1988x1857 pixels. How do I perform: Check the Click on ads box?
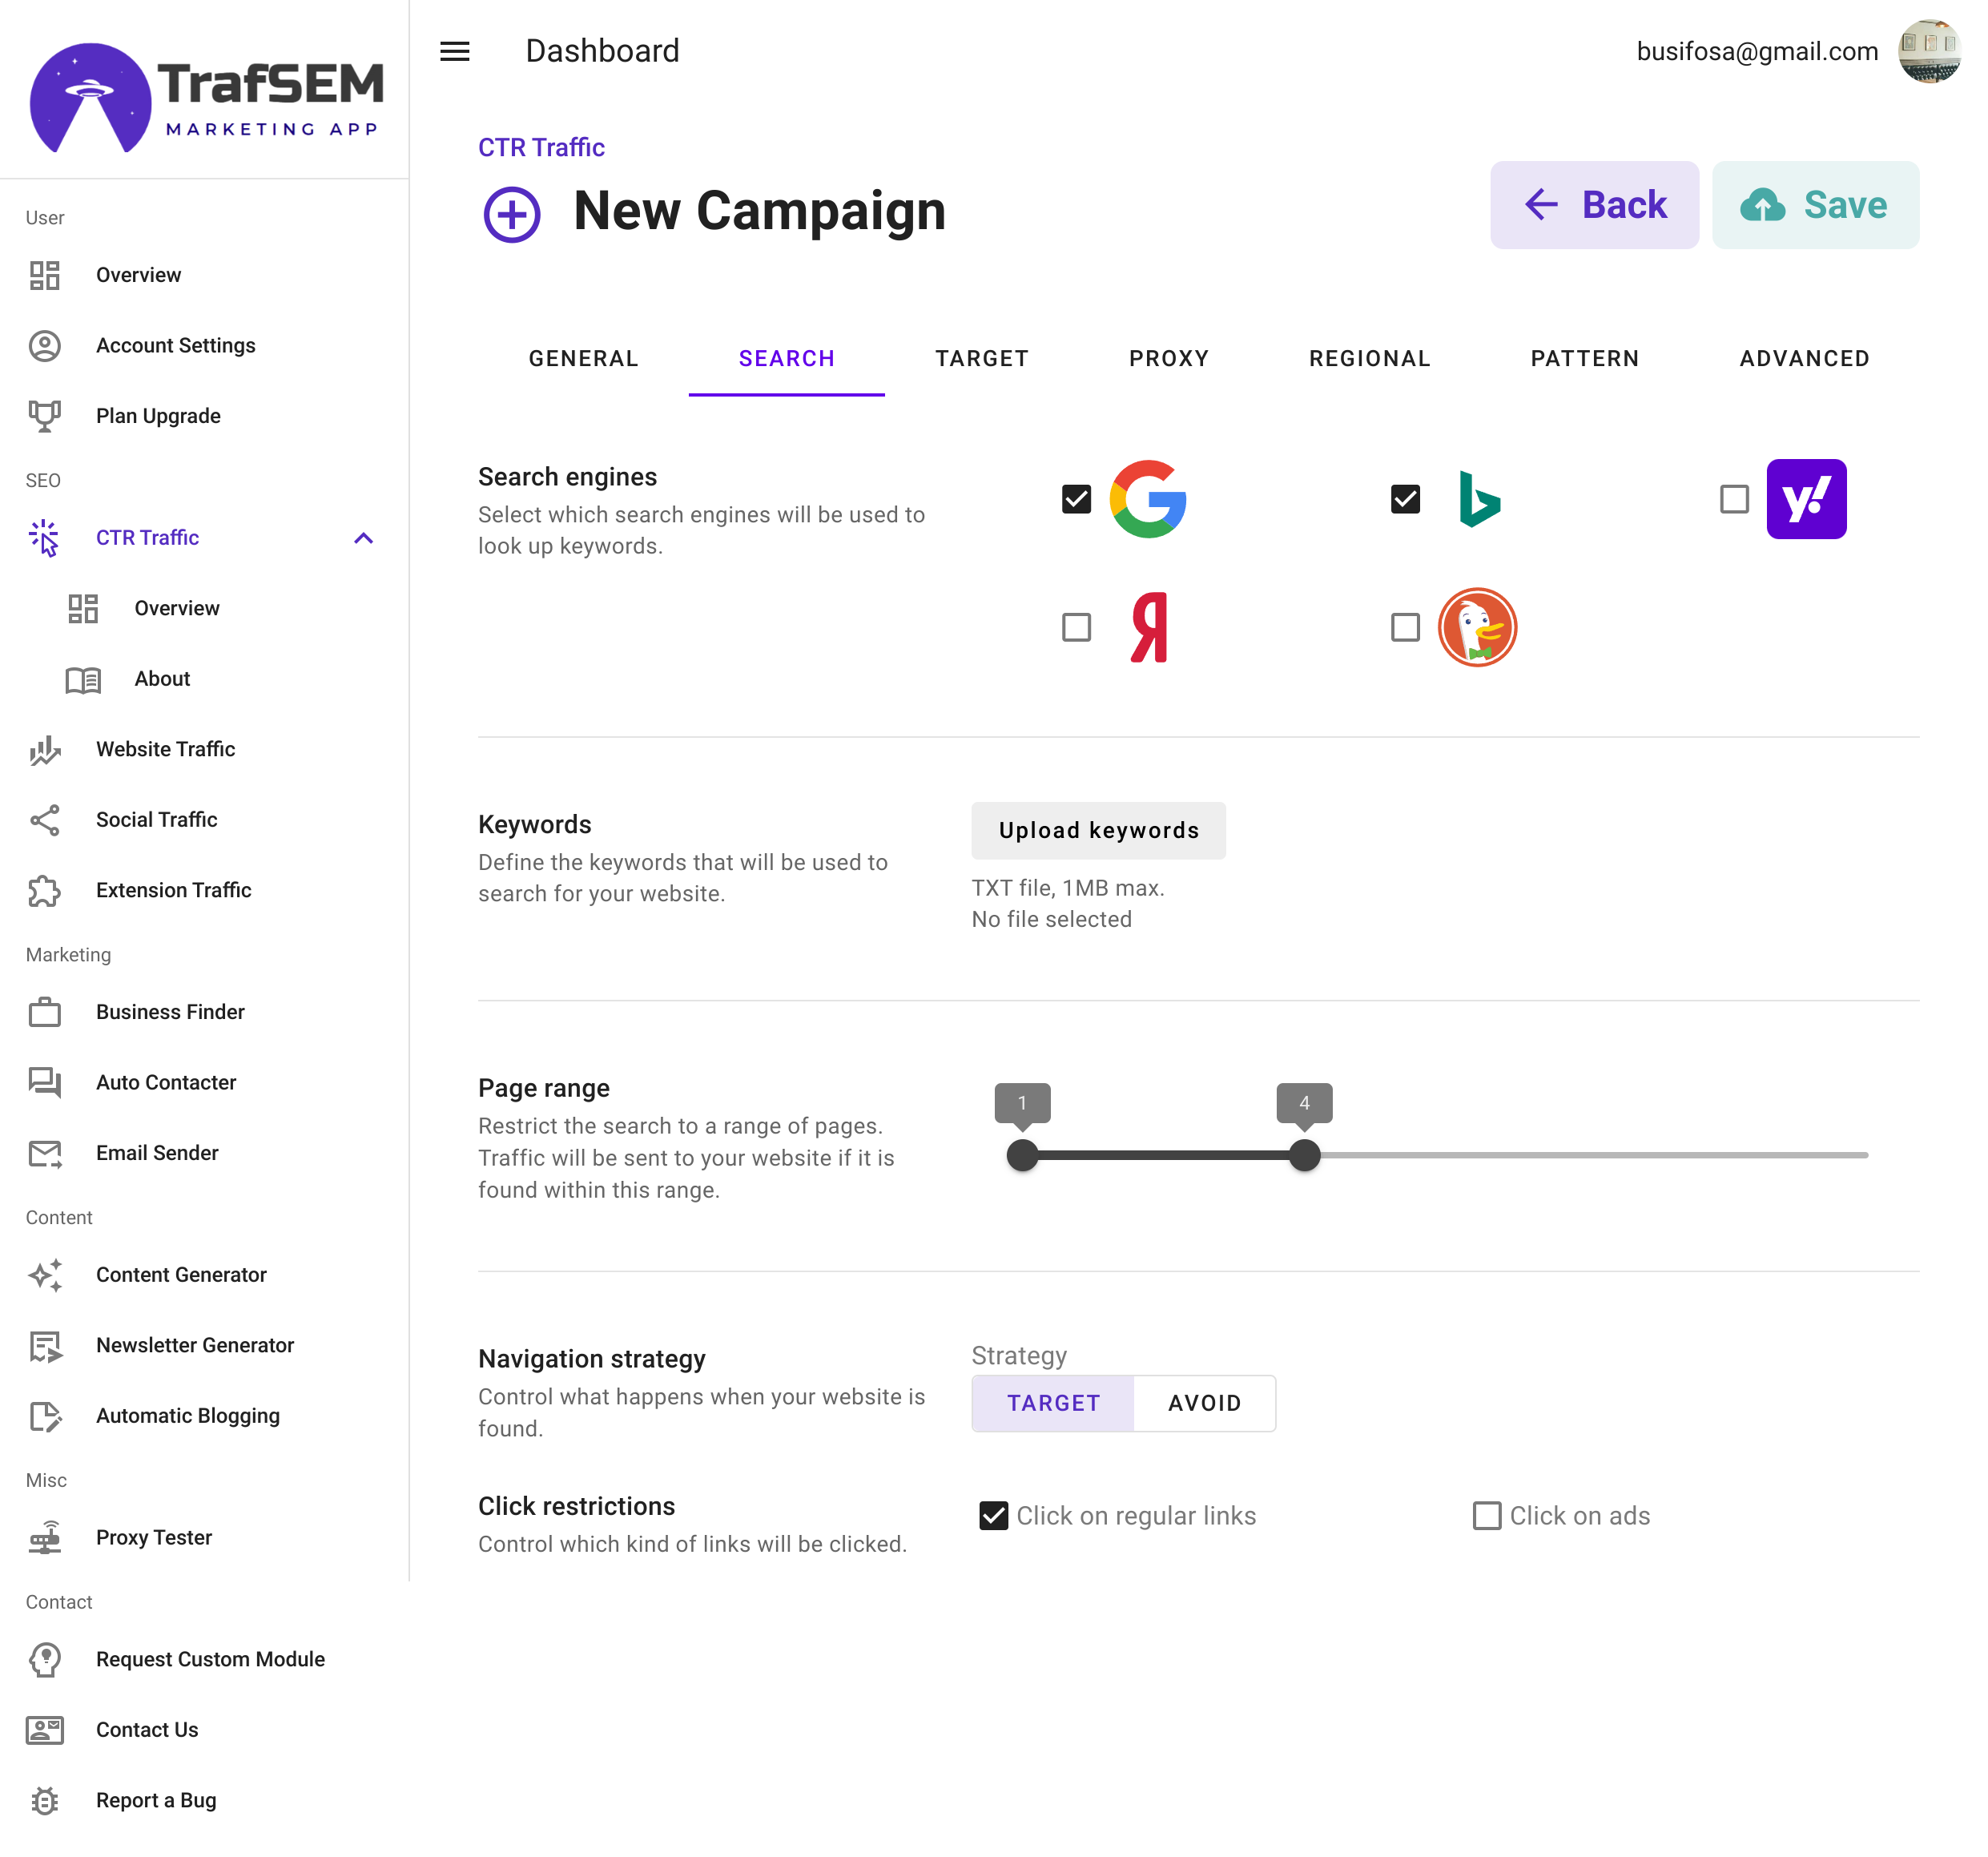coord(1487,1516)
